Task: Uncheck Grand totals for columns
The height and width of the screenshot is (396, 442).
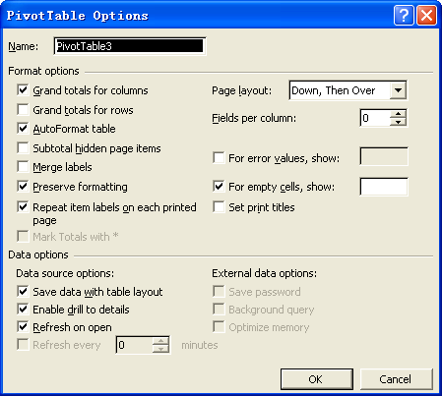Action: (23, 89)
